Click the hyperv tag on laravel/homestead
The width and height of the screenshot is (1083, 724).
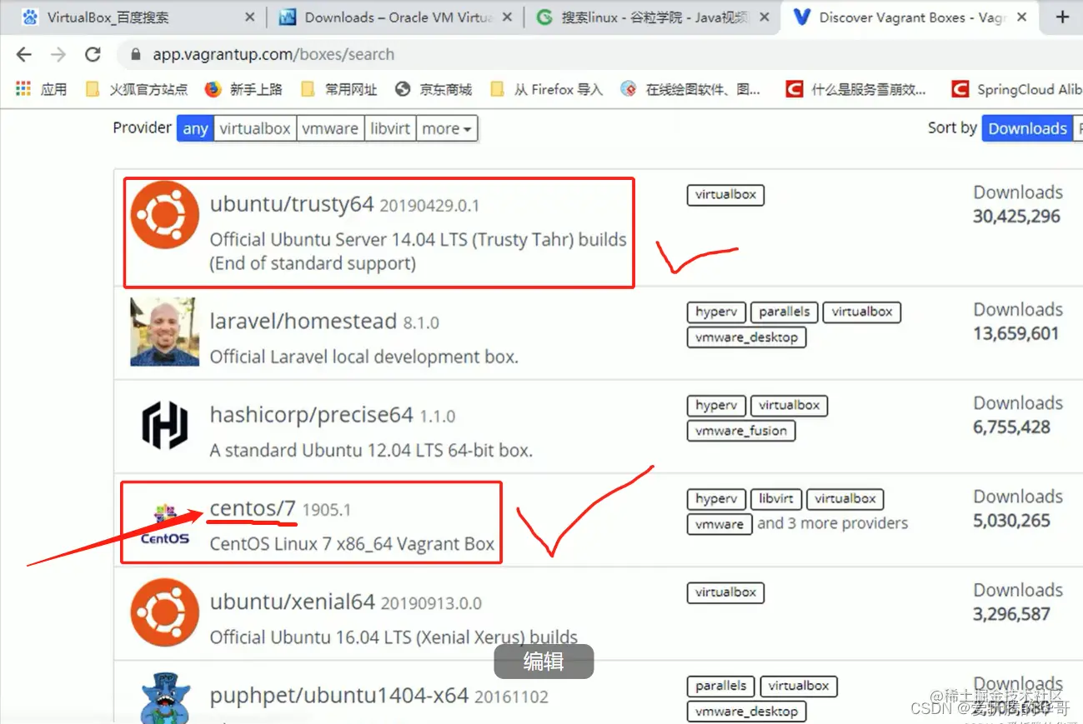pos(716,312)
